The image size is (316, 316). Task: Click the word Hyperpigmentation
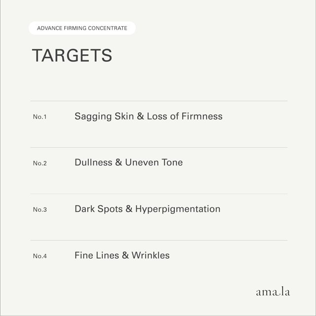(178, 209)
